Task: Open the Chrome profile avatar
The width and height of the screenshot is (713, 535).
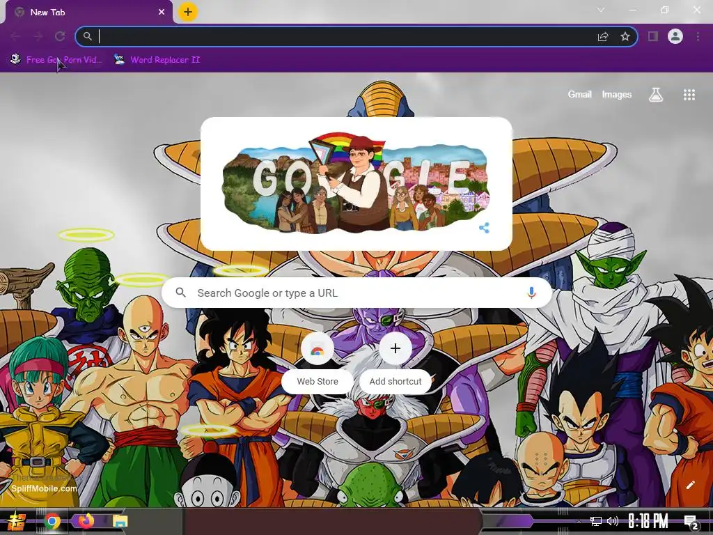Action: pos(675,36)
